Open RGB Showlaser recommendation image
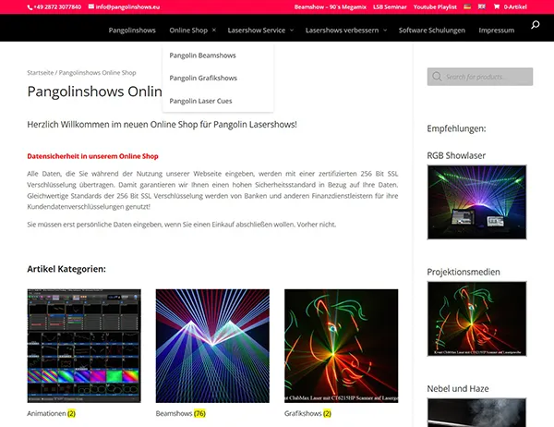The height and width of the screenshot is (427, 554). (x=476, y=202)
